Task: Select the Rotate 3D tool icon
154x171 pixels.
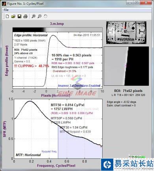Action: (x=45, y=16)
